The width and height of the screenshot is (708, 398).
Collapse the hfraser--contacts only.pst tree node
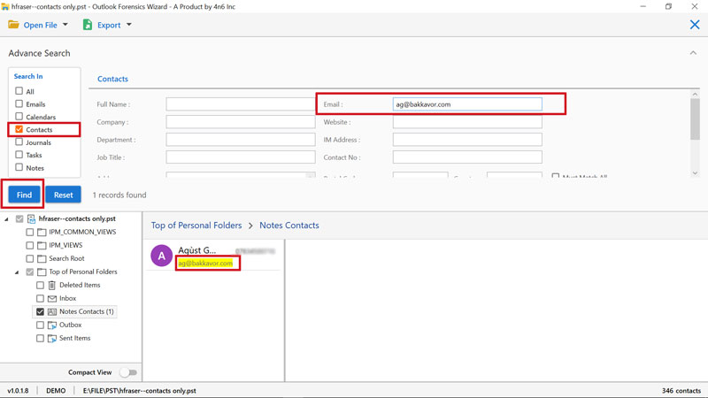7,219
